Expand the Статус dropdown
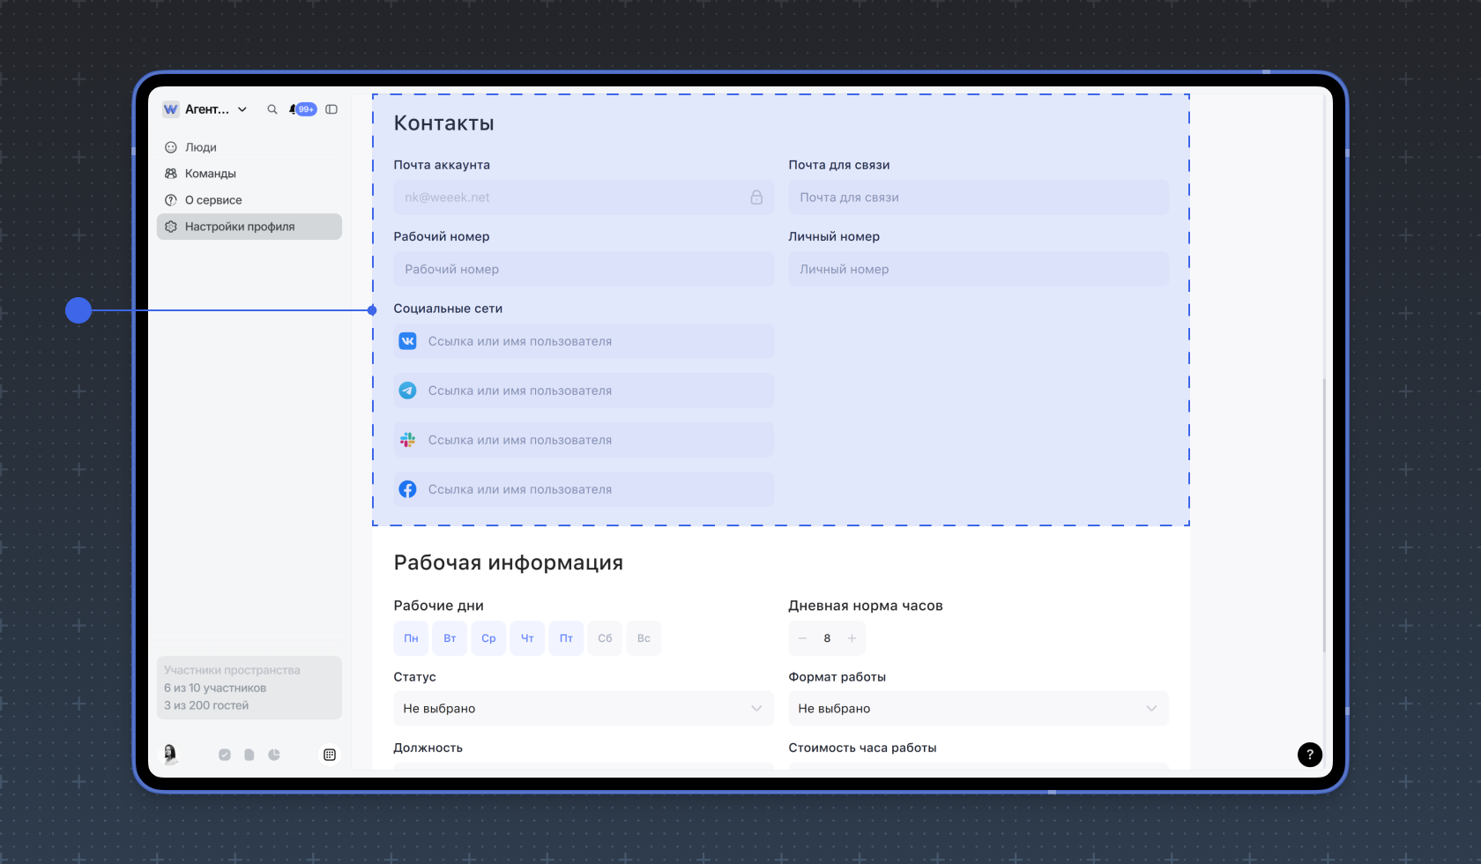1481x864 pixels. [x=583, y=709]
